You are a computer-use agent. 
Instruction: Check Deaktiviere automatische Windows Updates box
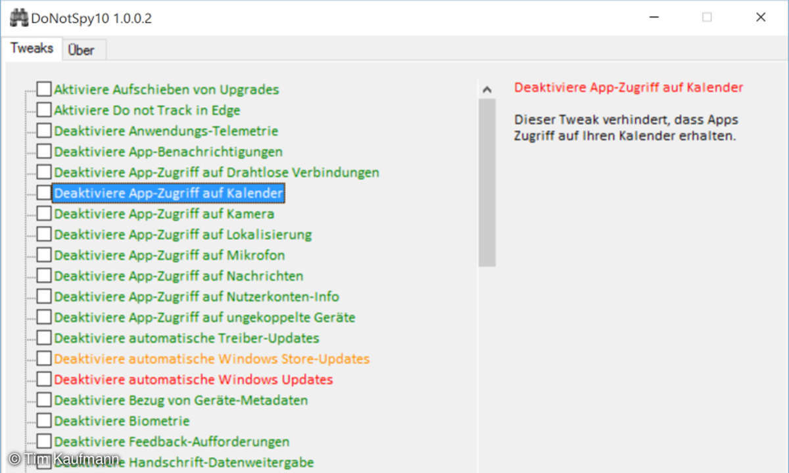click(43, 379)
